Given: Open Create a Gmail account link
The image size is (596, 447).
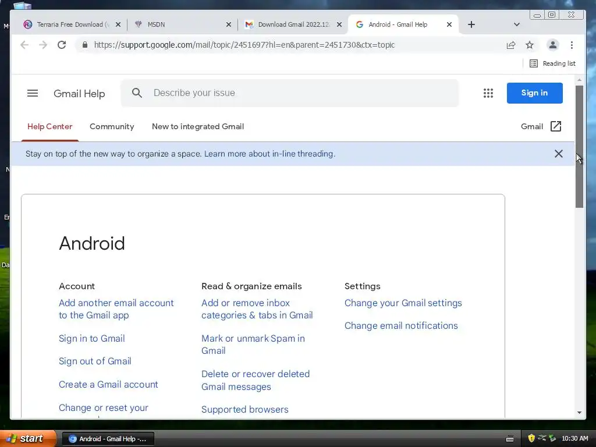Looking at the screenshot, I should 108,384.
